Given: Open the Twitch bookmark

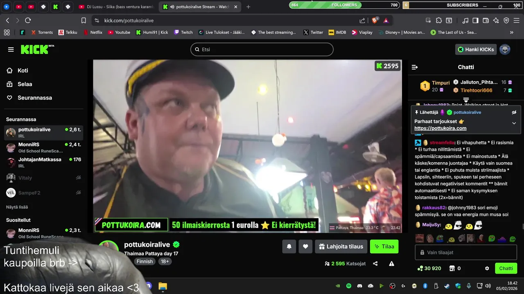Looking at the screenshot, I should pos(183,32).
